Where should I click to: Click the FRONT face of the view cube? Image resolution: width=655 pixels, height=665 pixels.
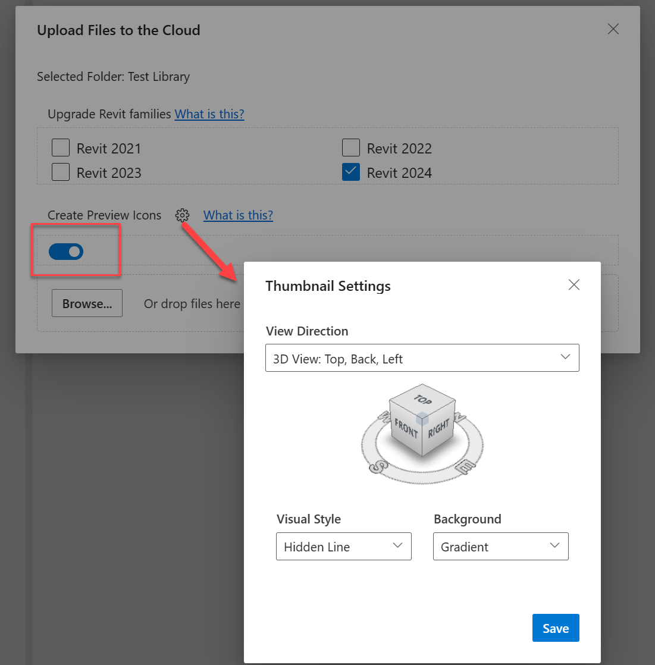pos(406,428)
